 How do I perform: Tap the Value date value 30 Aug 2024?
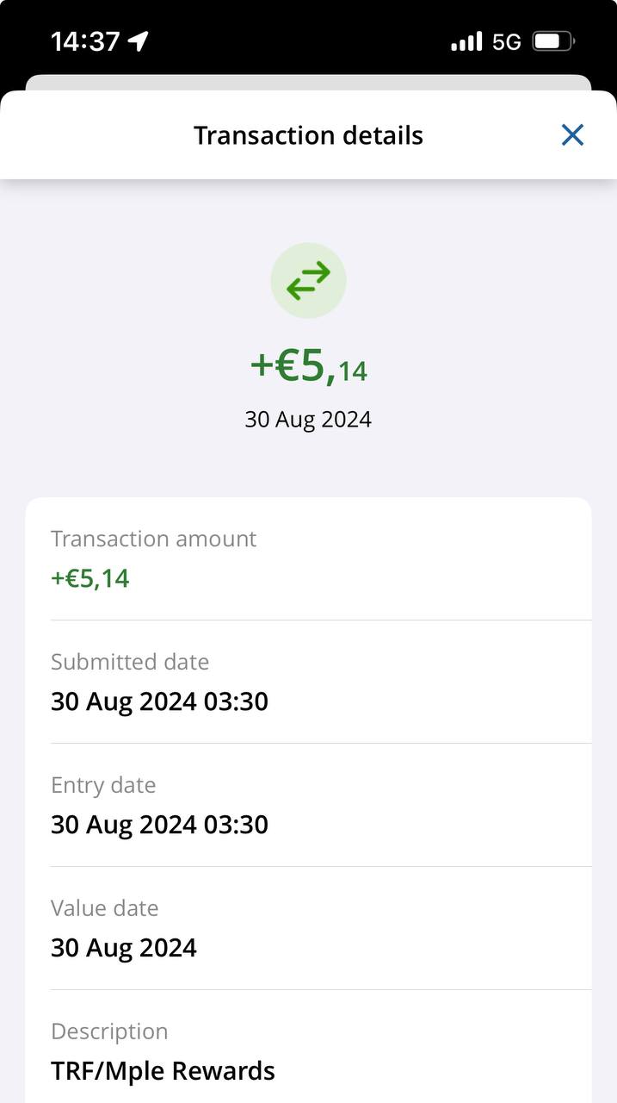(124, 948)
